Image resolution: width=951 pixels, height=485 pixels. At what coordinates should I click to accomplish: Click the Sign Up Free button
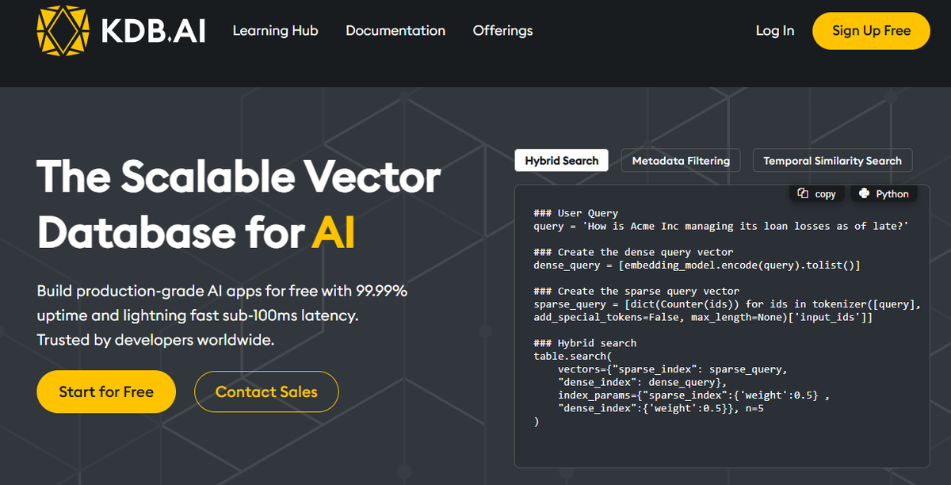870,31
